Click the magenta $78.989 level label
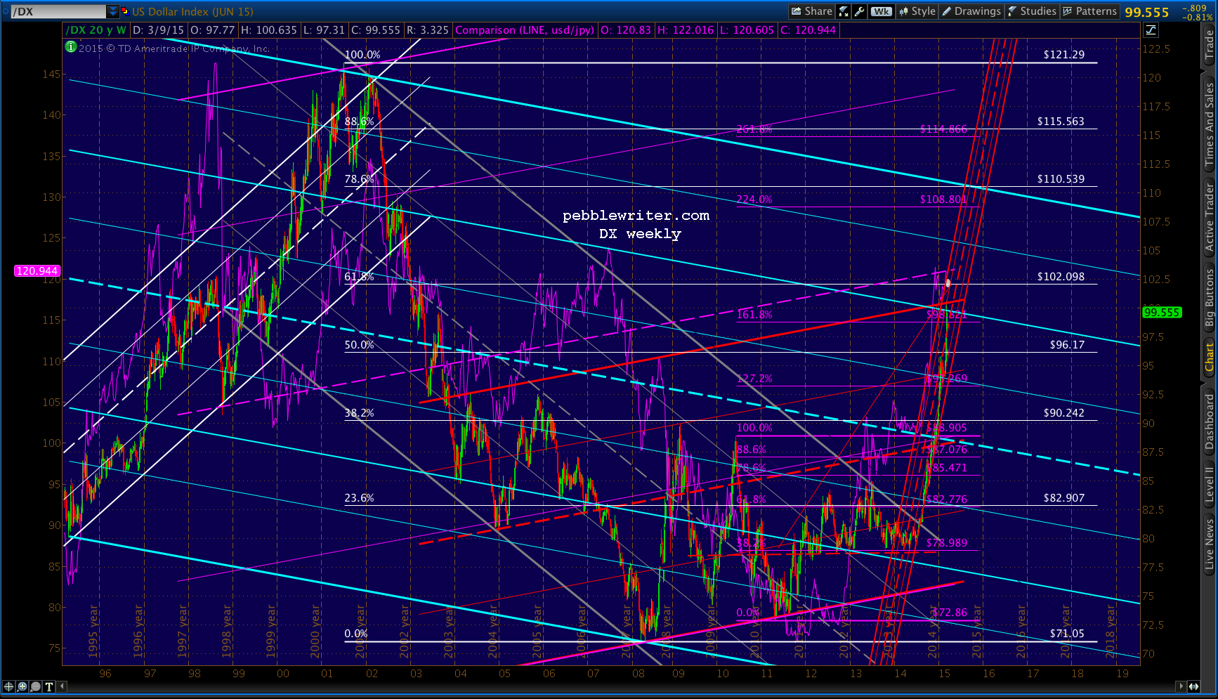The image size is (1218, 699). tap(946, 542)
